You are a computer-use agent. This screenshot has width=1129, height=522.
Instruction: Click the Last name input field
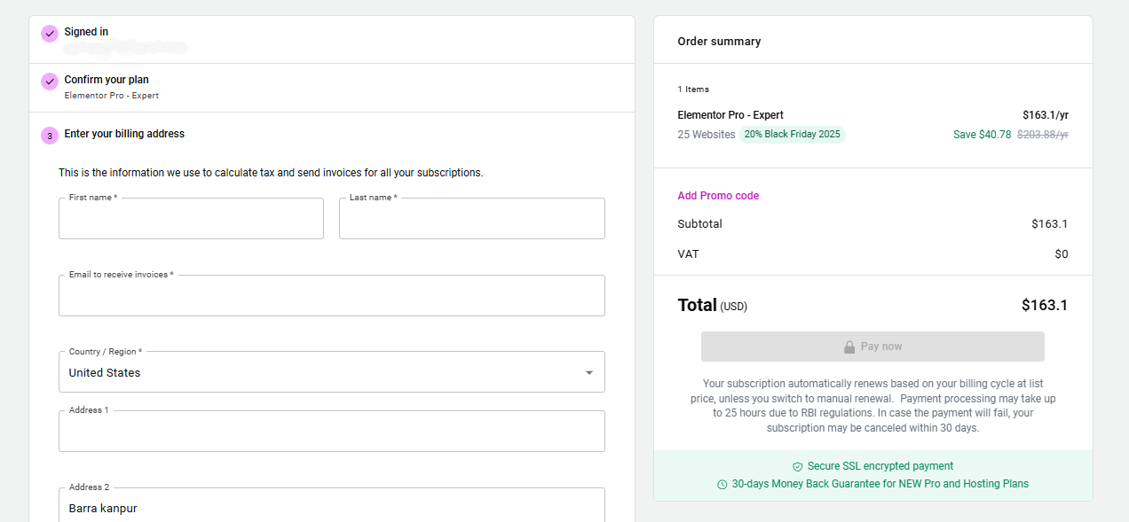[471, 218]
